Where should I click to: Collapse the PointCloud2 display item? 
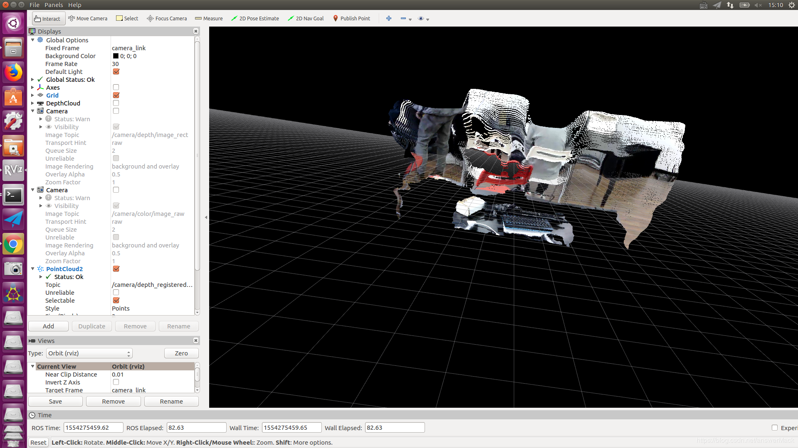pos(33,269)
